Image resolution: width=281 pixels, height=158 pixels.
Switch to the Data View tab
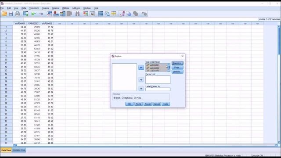6,150
